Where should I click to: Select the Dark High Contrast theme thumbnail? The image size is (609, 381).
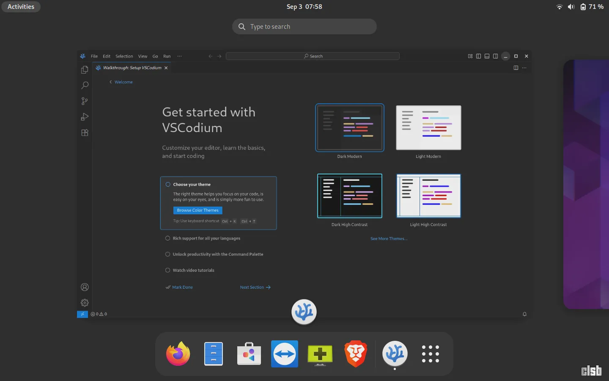tap(350, 196)
